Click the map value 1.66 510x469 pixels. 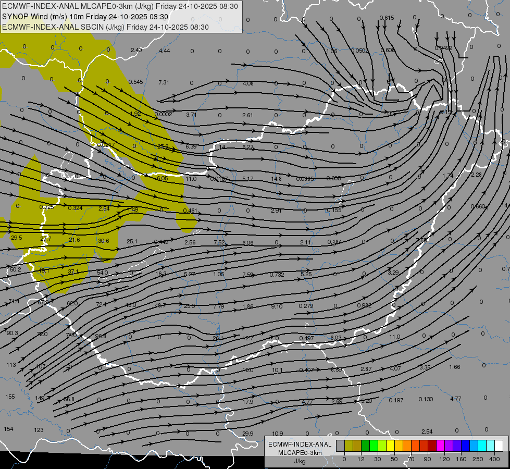click(455, 367)
